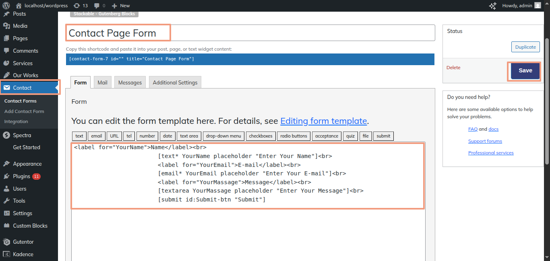Click the page vertical scrollbar

[x=547, y=101]
